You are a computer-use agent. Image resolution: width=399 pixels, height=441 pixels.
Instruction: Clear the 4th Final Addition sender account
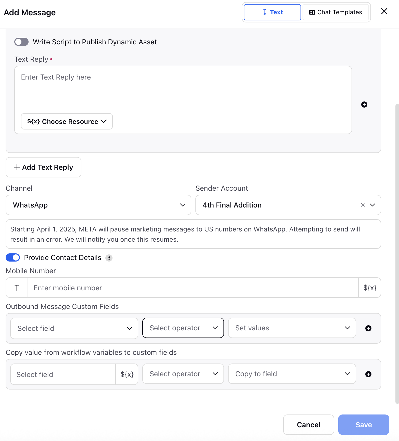(363, 205)
